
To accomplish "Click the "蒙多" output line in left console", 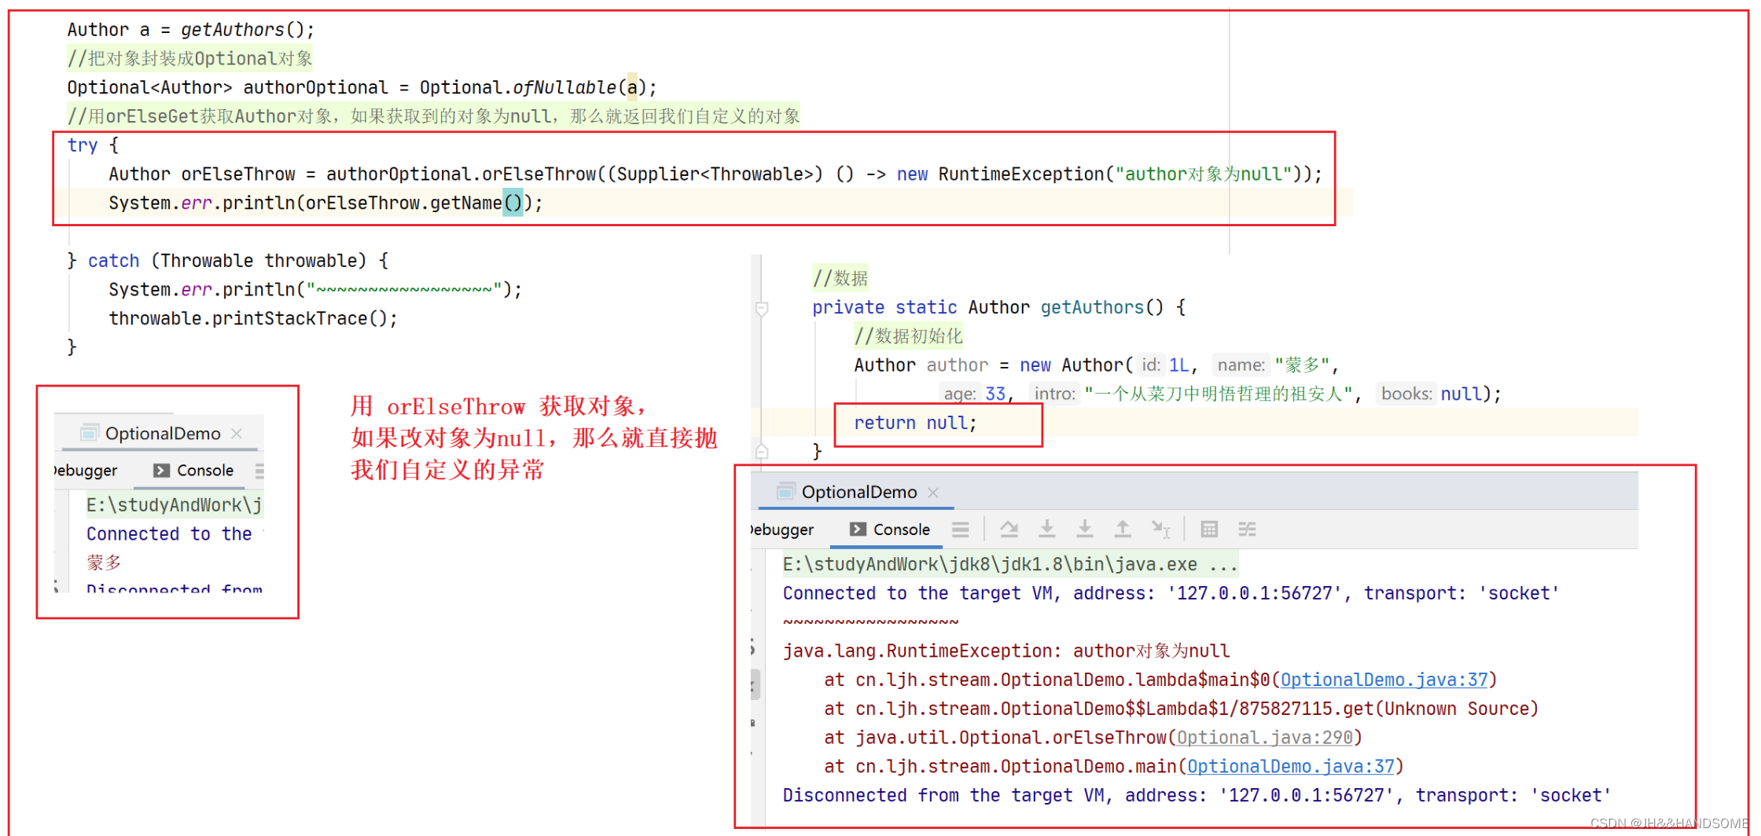I will click(x=104, y=563).
